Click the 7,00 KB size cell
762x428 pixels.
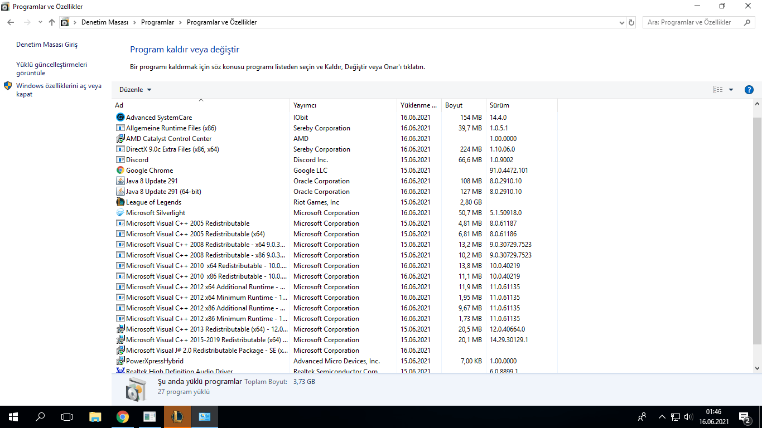pyautogui.click(x=471, y=361)
